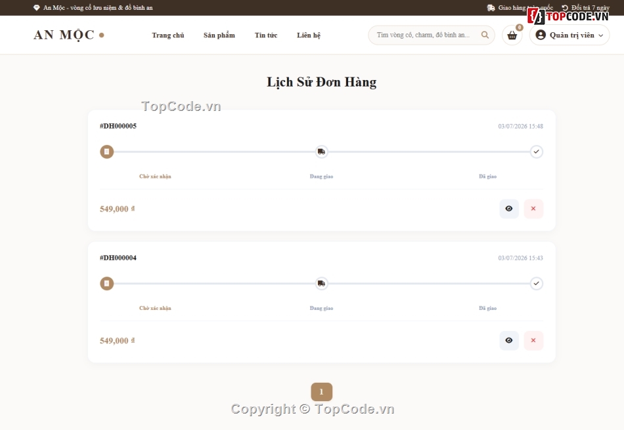Click the diamond icon in top banner
The height and width of the screenshot is (430, 624).
point(36,8)
